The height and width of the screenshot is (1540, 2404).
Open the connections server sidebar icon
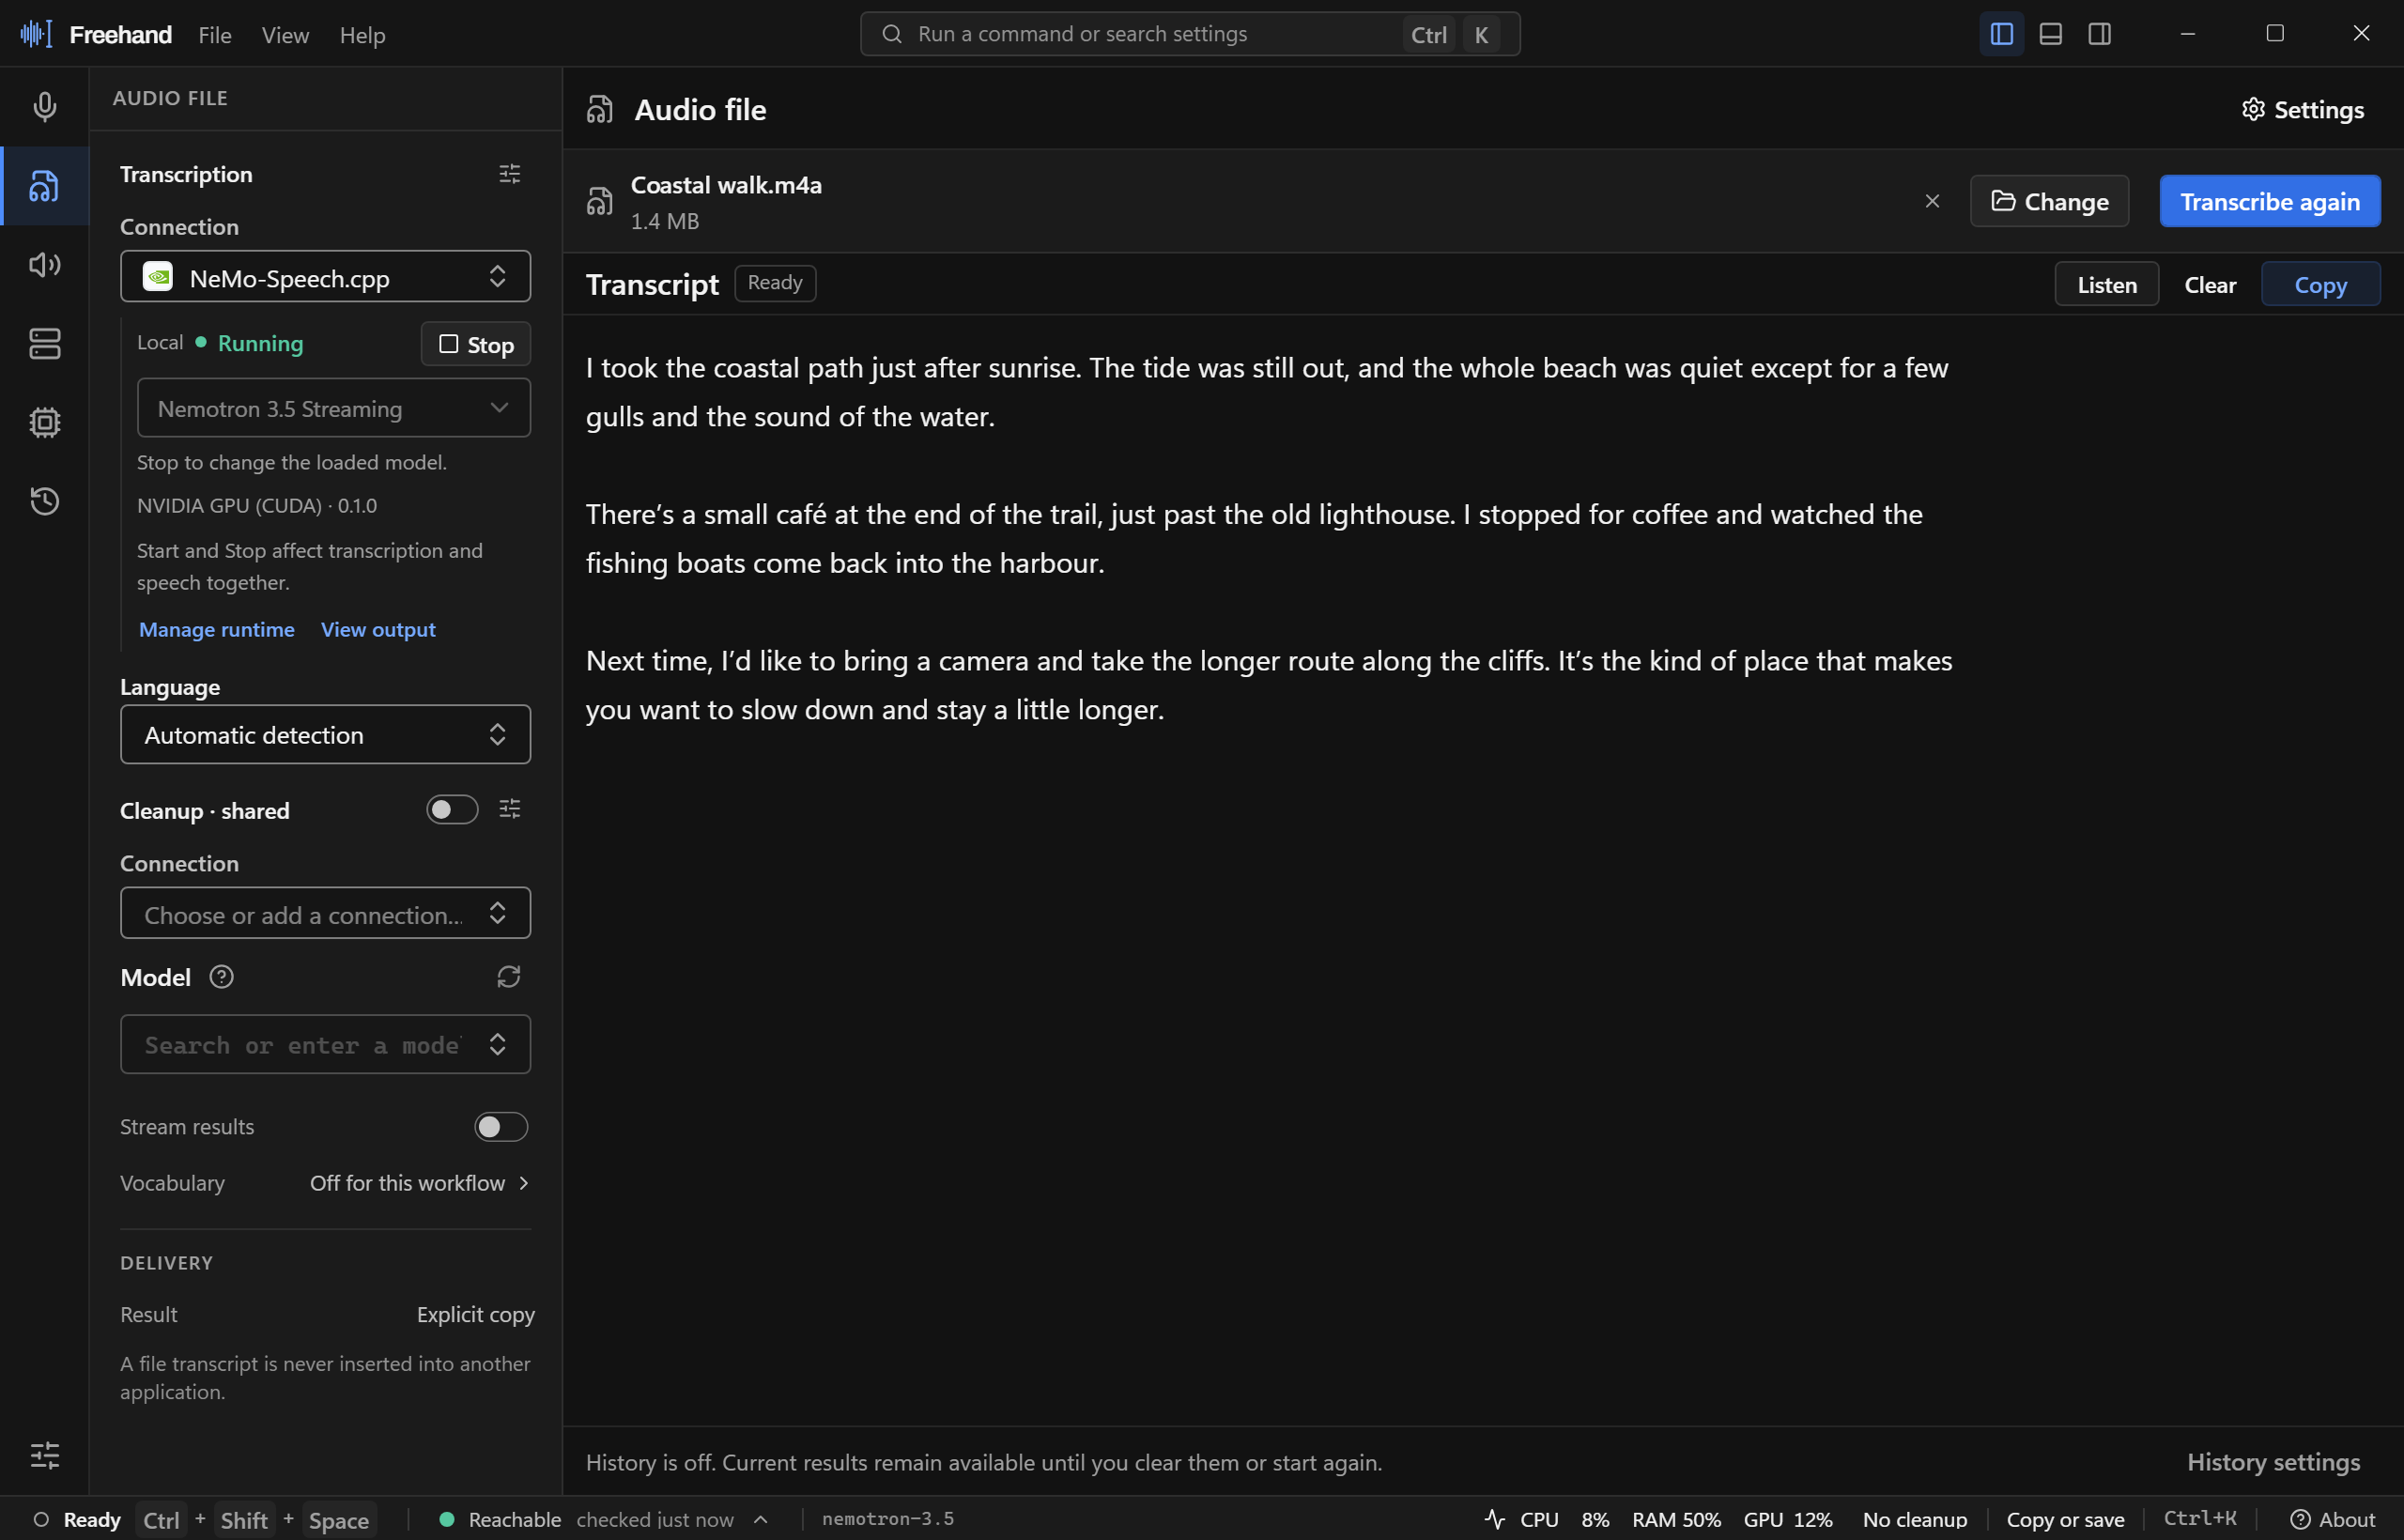tap(44, 343)
